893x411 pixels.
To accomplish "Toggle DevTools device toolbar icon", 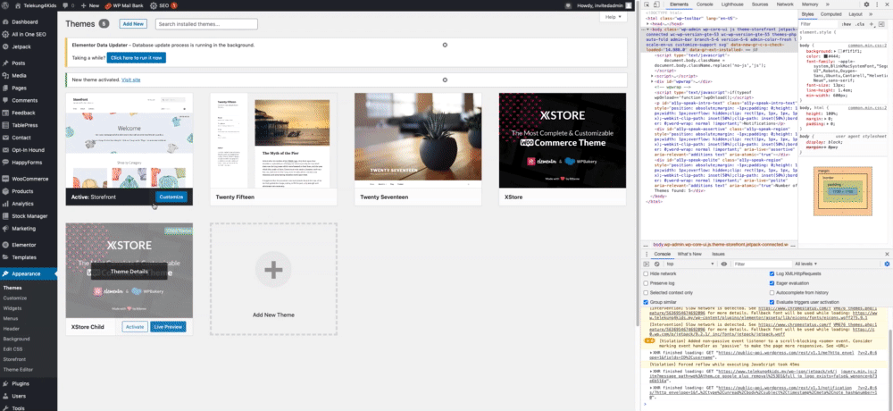I will 658,4.
